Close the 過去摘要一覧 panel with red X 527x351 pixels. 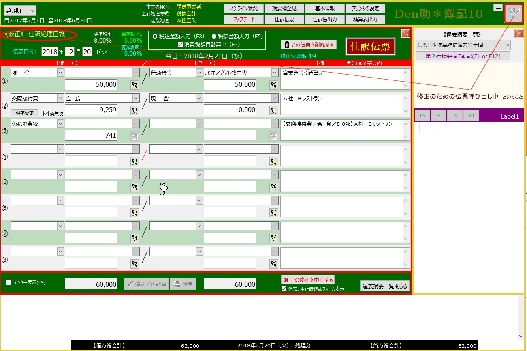coord(519,34)
